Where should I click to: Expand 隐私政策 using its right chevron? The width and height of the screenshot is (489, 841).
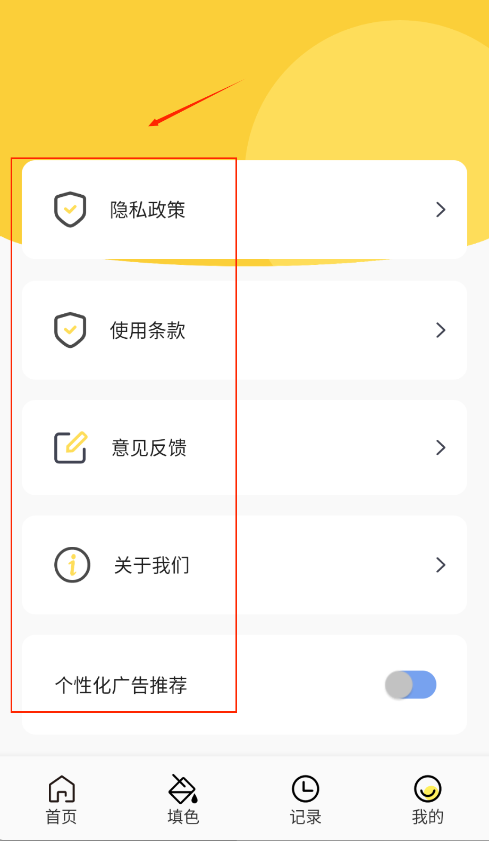pyautogui.click(x=441, y=210)
